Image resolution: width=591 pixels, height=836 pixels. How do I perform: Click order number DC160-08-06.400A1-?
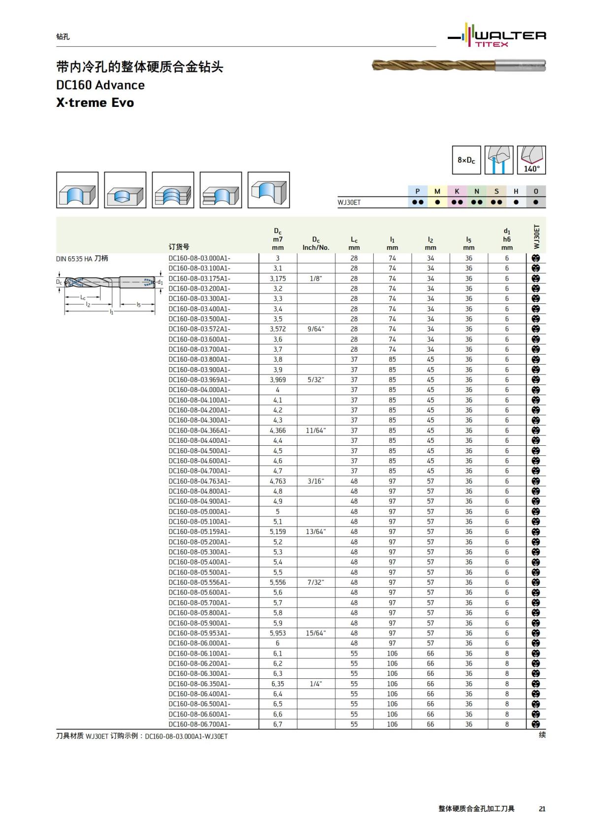tap(199, 694)
